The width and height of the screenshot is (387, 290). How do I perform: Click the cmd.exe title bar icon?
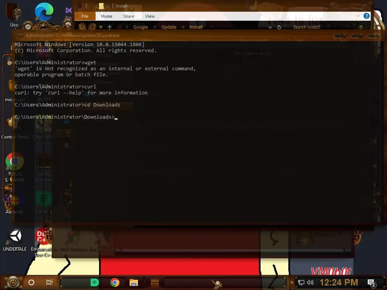coord(21,35)
